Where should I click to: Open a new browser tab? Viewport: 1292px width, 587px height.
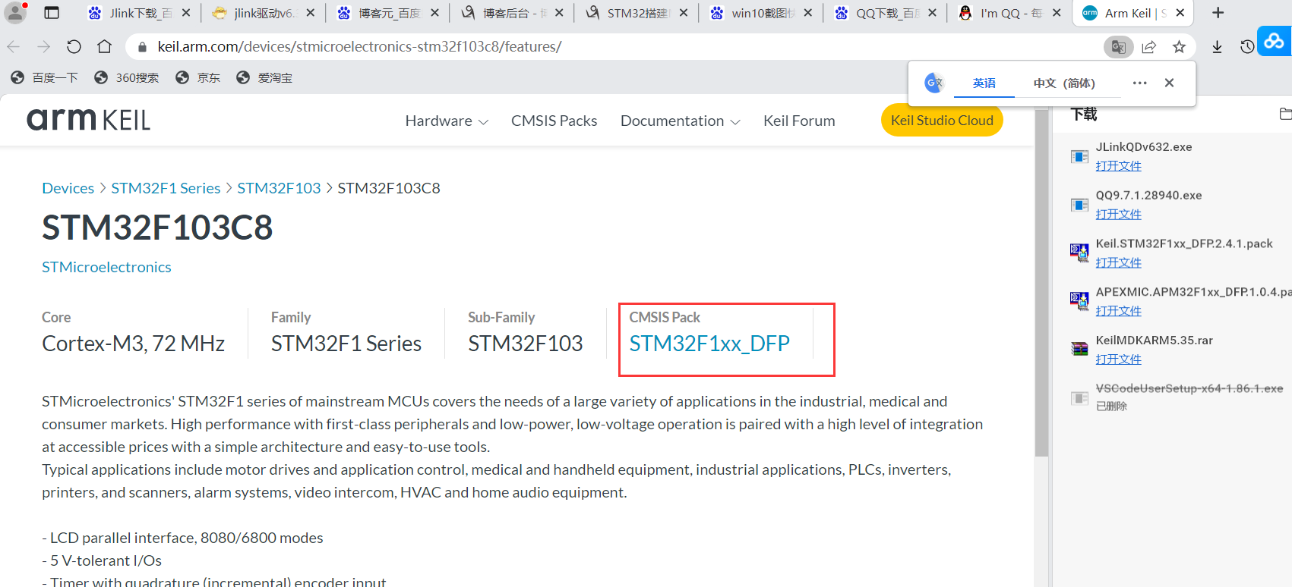pos(1218,13)
